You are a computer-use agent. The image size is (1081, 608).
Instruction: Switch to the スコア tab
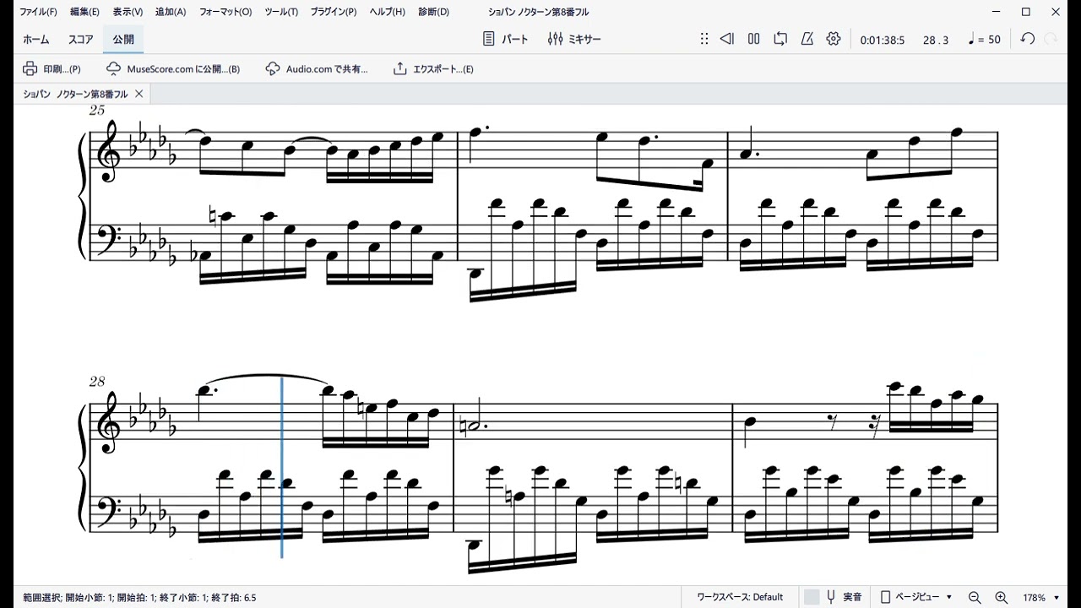click(x=81, y=40)
